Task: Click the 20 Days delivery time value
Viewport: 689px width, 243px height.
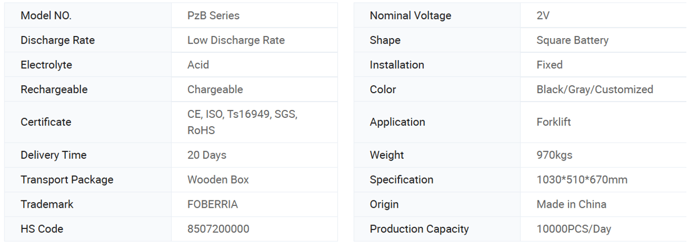Action: (207, 155)
